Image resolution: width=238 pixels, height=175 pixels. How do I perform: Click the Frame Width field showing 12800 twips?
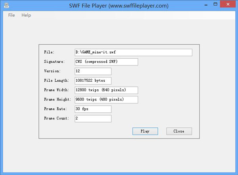point(106,90)
